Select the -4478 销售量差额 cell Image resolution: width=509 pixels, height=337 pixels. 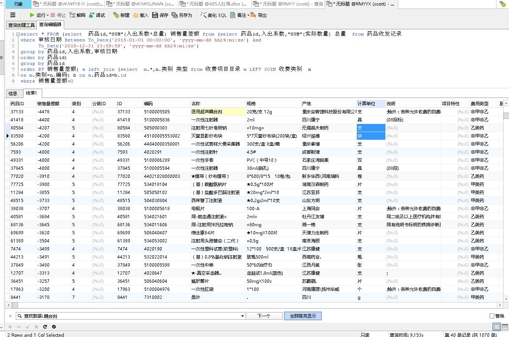tap(54, 111)
